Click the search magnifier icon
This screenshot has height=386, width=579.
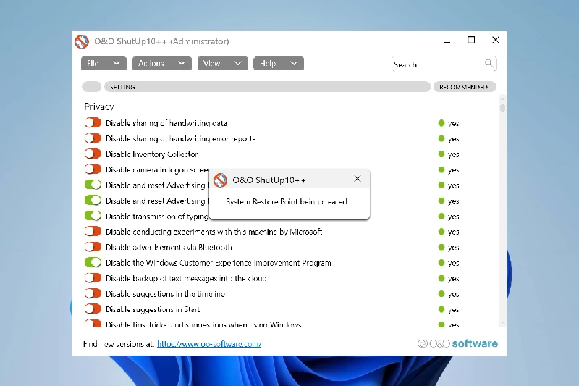(489, 64)
